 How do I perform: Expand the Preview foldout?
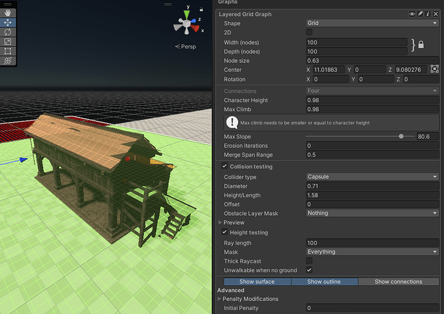220,222
